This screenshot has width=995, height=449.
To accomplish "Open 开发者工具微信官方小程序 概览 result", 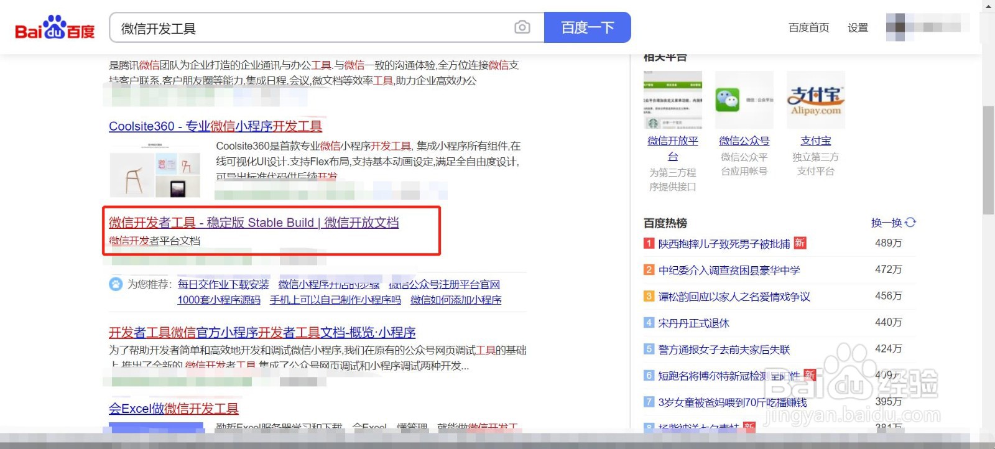I will (262, 333).
